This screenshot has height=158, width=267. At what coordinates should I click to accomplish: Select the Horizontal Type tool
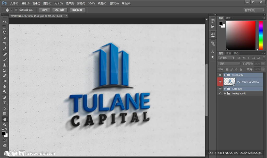click(5, 103)
